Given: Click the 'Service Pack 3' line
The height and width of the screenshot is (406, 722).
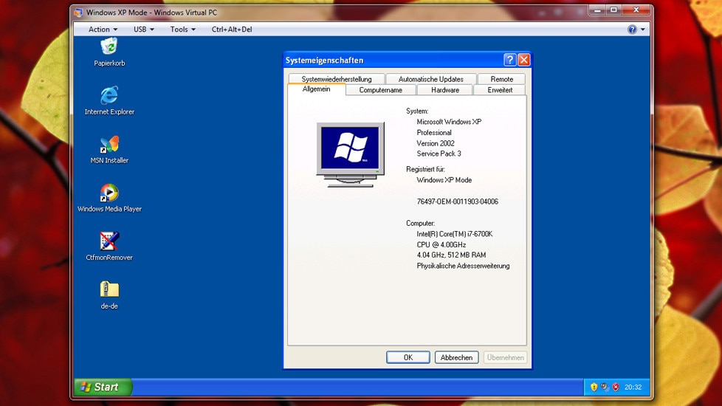Looking at the screenshot, I should [439, 154].
